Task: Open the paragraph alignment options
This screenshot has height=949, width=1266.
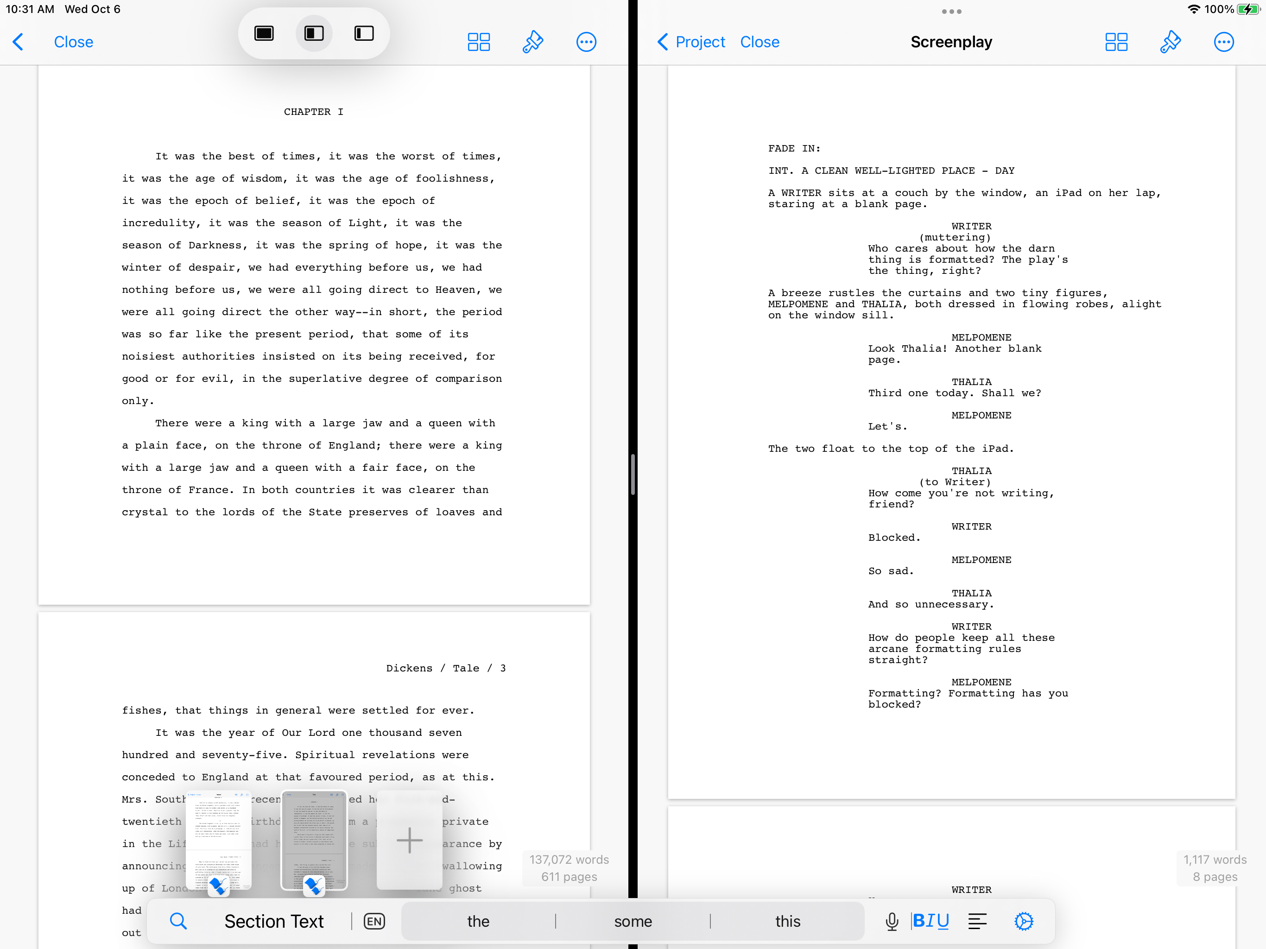Action: coord(978,921)
